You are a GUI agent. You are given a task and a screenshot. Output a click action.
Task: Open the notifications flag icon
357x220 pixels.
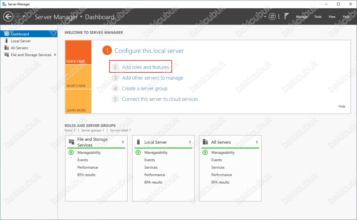(x=287, y=16)
